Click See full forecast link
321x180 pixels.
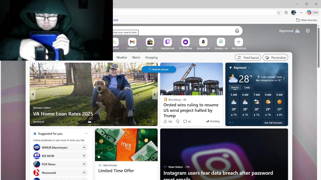coord(273,123)
